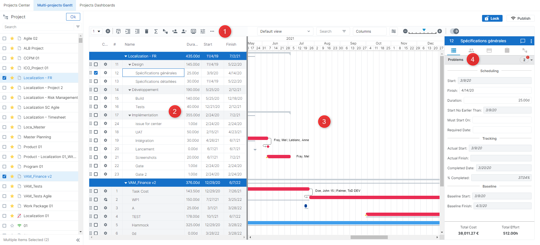Image resolution: width=540 pixels, height=245 pixels.
Task: Open the Projects Center tab
Action: (17, 5)
